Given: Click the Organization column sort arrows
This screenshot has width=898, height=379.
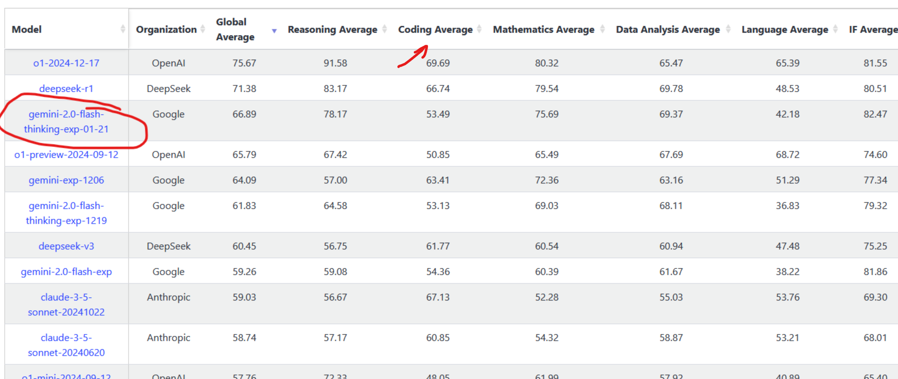Looking at the screenshot, I should tap(203, 29).
